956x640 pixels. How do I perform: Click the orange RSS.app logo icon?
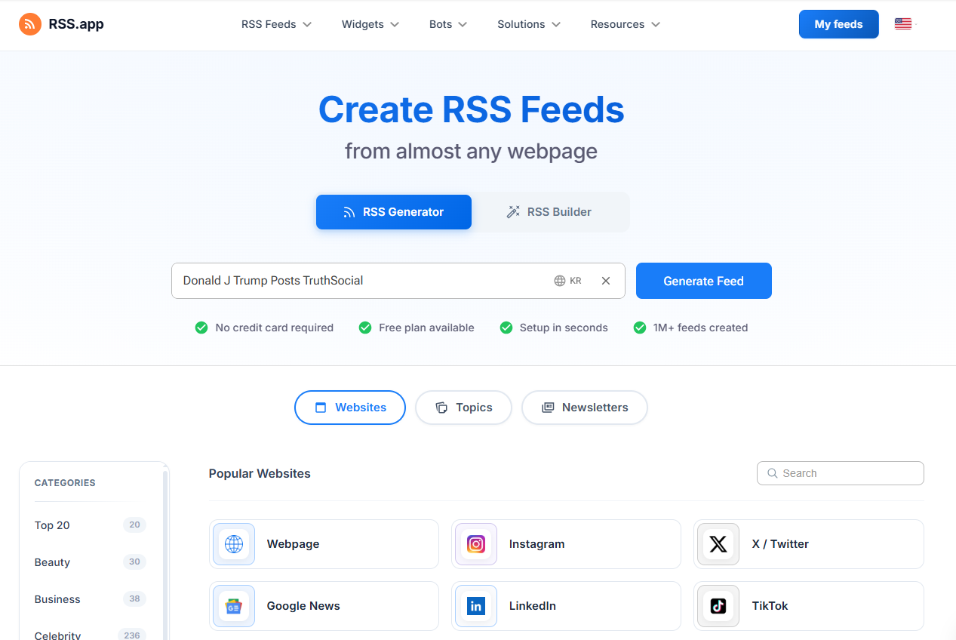[x=30, y=24]
